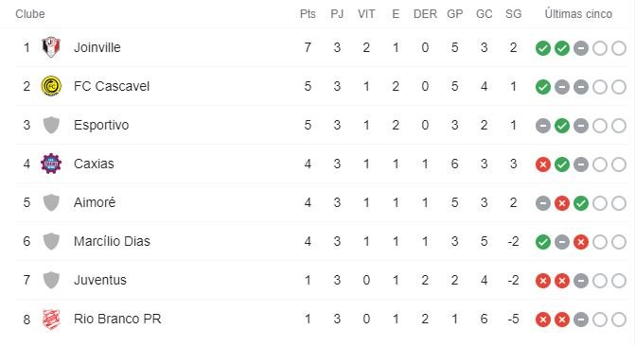Open the Joinville team link

click(x=97, y=47)
